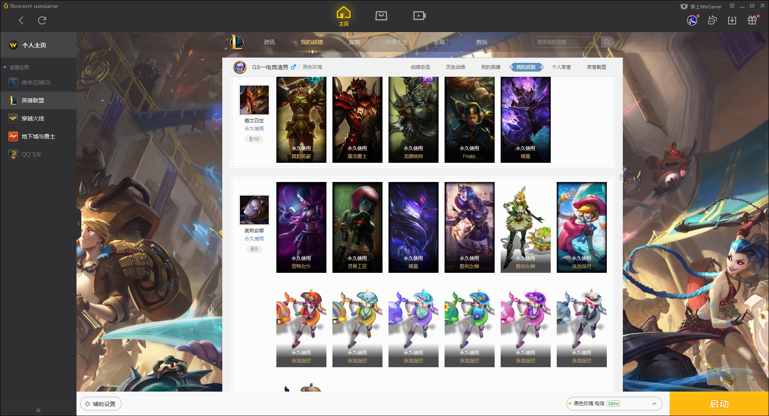Switch to 战绩总览 sub-tab
The image size is (769, 416).
(x=420, y=67)
